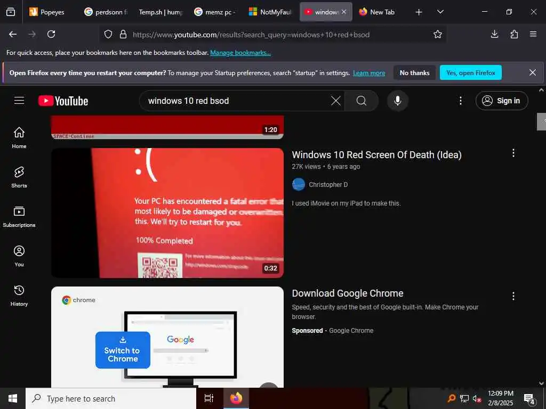Open History in YouTube sidebar
The width and height of the screenshot is (546, 409).
tap(19, 295)
